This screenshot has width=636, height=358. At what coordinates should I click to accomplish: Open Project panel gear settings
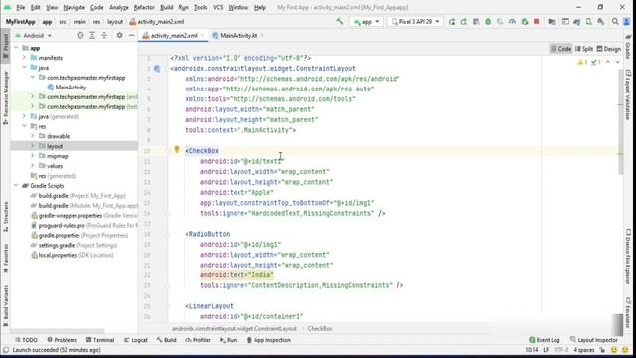tap(119, 36)
